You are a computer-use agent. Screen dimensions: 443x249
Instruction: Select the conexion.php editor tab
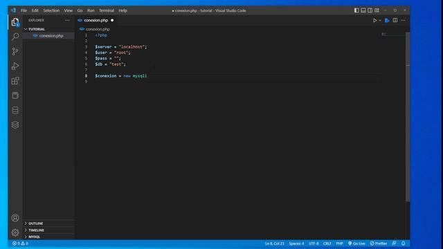[x=96, y=20]
